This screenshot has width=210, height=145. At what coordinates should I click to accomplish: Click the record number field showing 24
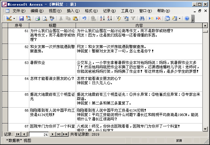(39, 134)
